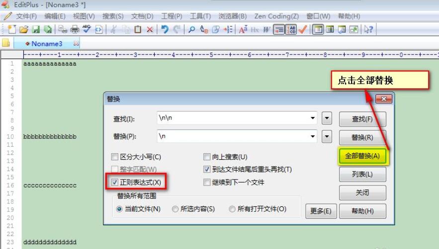Screen dimensions: 439x249
Task: Click the 帮助(H) button in dialog
Action: pyautogui.click(x=362, y=211)
